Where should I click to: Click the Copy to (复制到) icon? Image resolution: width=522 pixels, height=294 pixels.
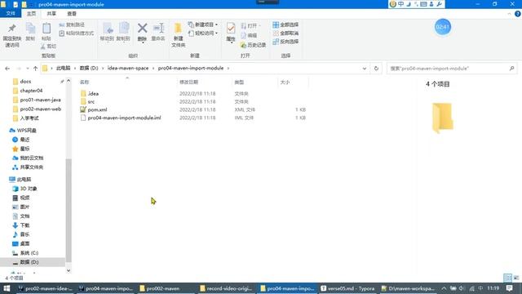(x=123, y=32)
